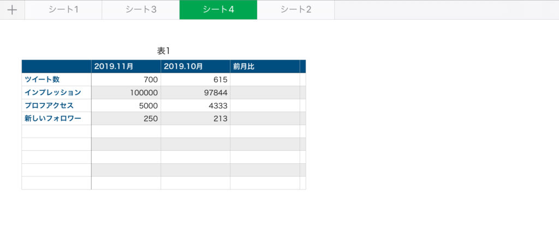
Task: Click the インプレッション row label
Action: 56,93
